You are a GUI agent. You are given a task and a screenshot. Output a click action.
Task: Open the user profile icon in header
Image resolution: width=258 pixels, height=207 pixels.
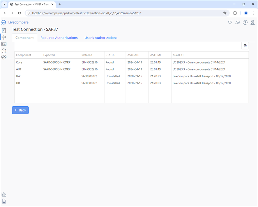click(x=253, y=22)
